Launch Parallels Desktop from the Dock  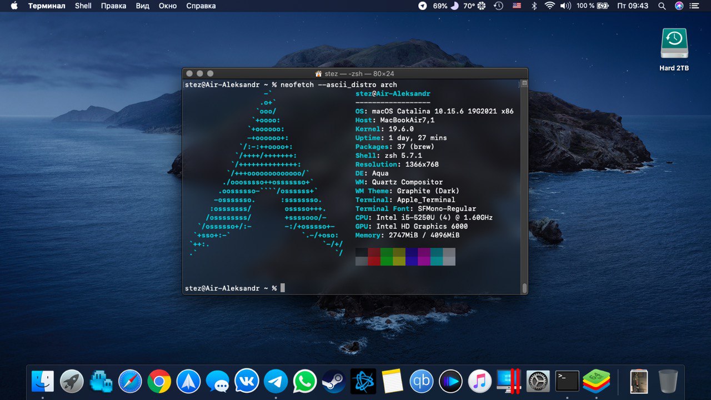509,381
